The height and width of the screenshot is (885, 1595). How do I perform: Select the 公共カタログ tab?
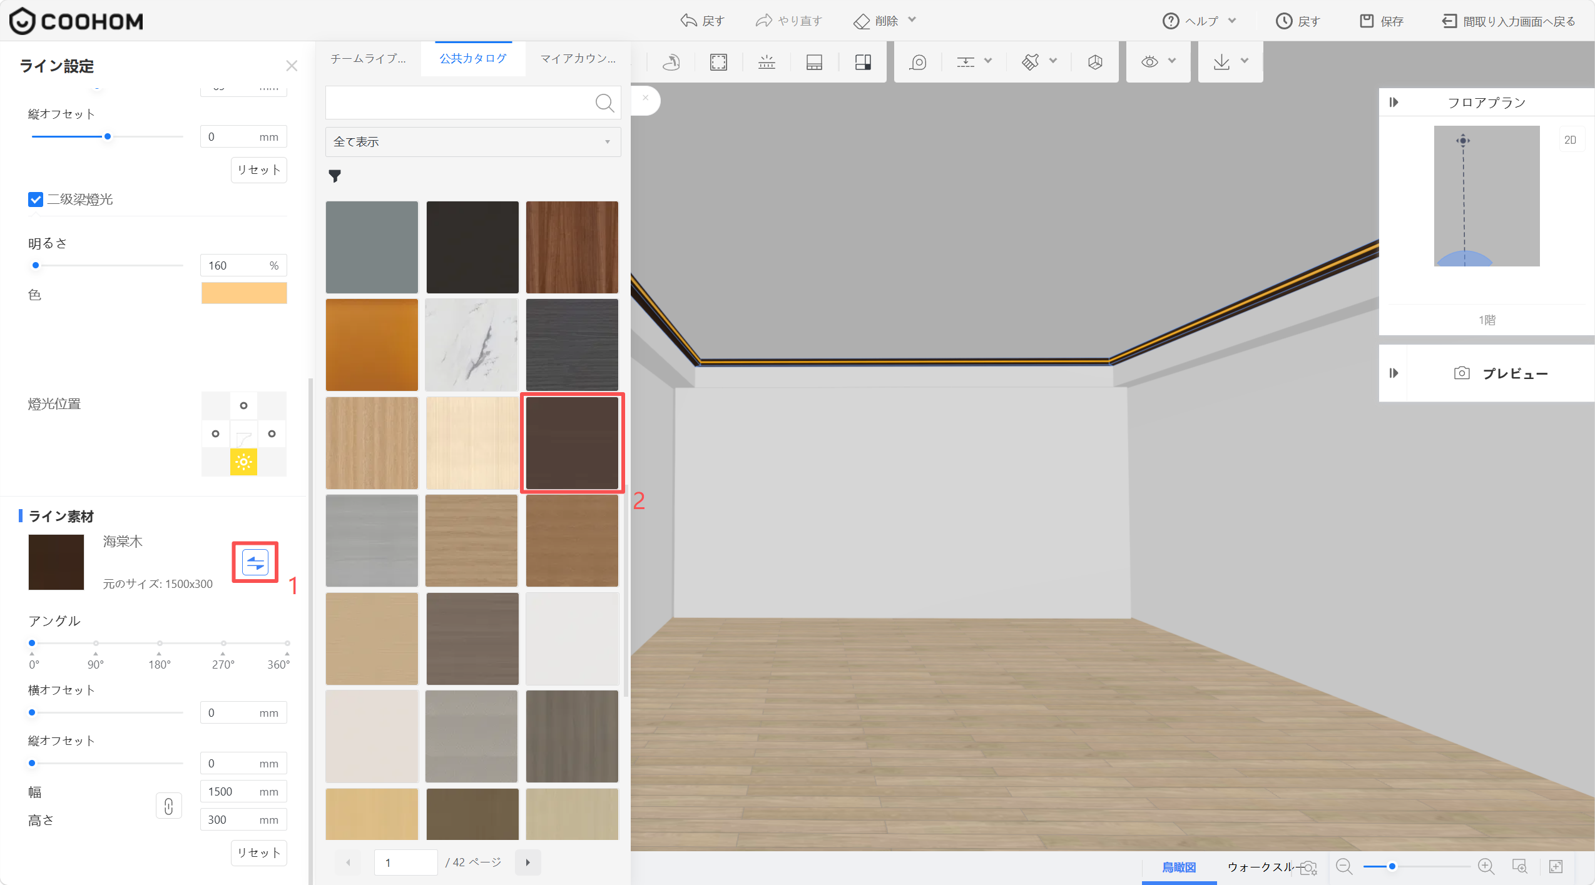point(473,59)
